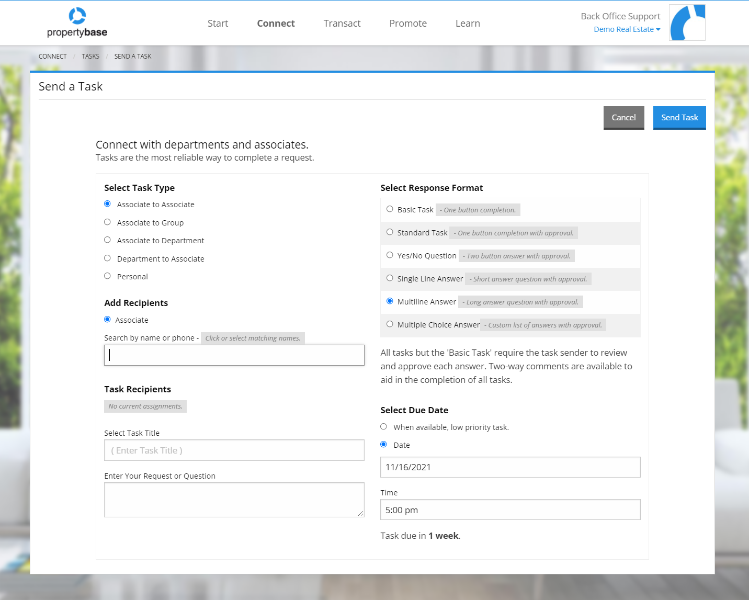The width and height of the screenshot is (749, 600).
Task: Select the Personal task type
Action: (107, 276)
